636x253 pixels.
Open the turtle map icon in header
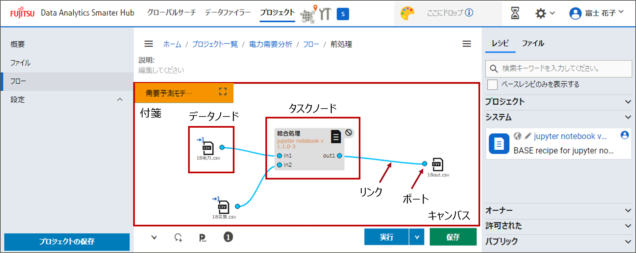click(x=309, y=14)
